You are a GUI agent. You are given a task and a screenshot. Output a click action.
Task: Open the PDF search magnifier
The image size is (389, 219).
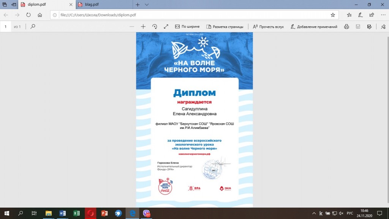click(x=33, y=27)
